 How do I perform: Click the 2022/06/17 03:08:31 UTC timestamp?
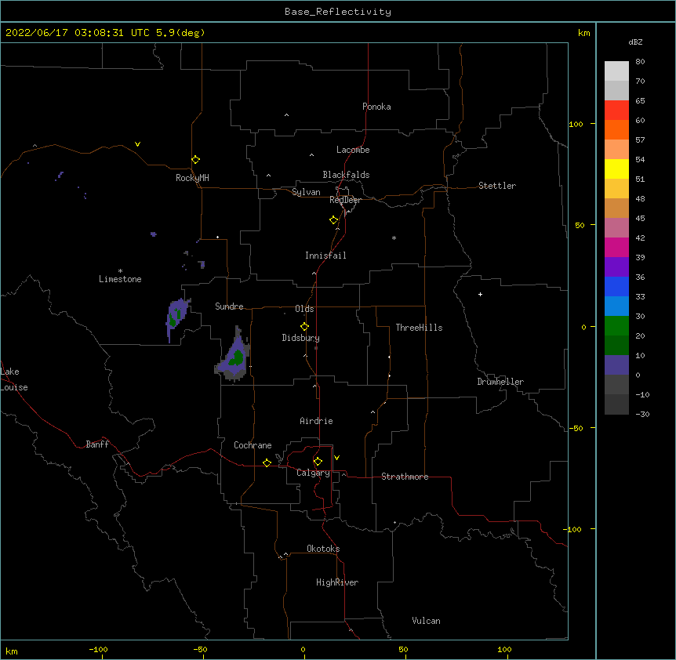click(77, 33)
